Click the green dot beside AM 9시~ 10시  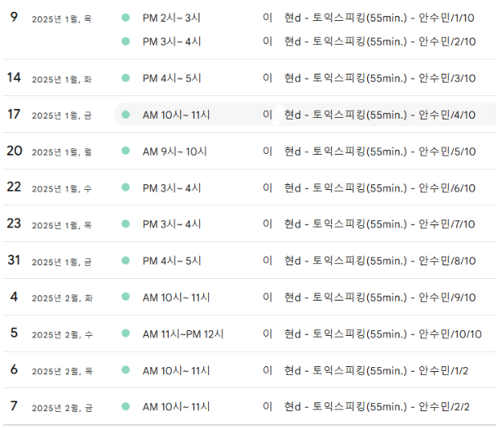[x=125, y=151]
